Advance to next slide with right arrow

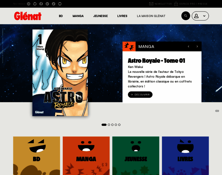point(197,46)
